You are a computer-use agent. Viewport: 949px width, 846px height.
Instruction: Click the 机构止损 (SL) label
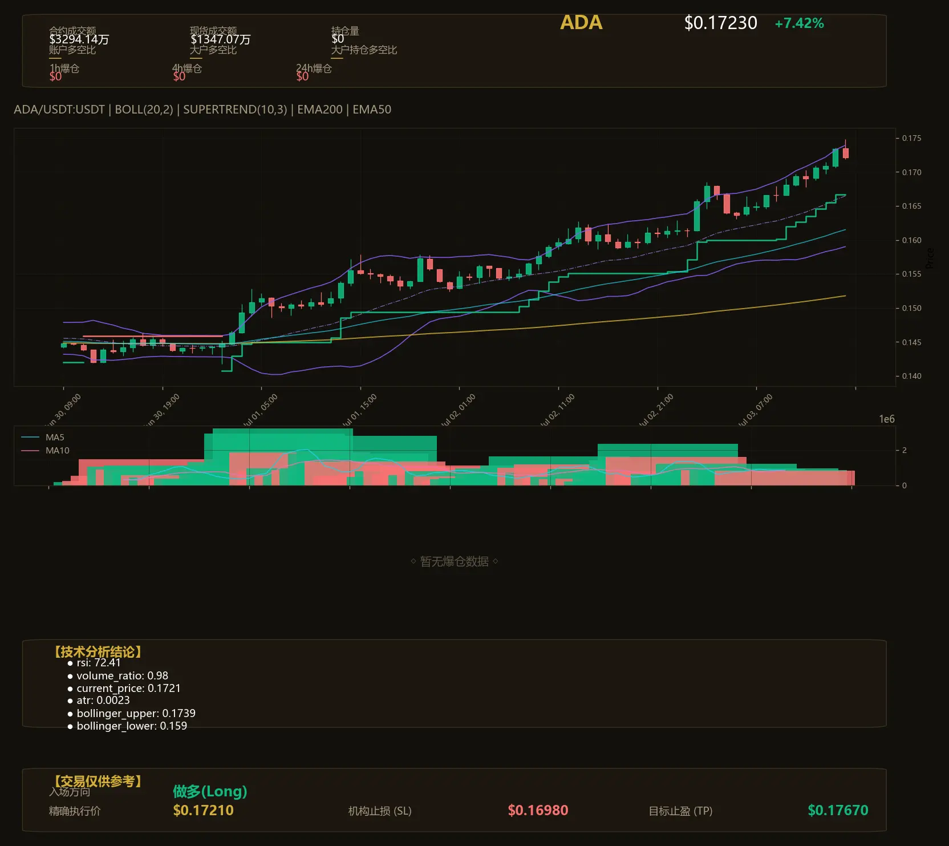click(380, 811)
